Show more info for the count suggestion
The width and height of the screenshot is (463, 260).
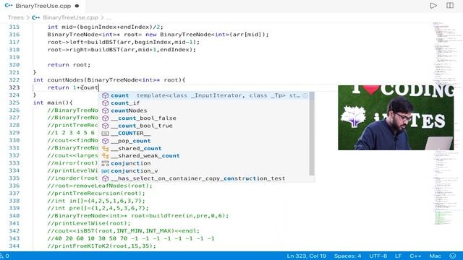tap(305, 95)
